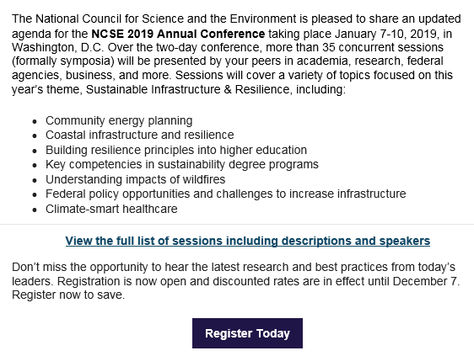The width and height of the screenshot is (474, 356).
Task: Open the full list of sessions link
Action: pyautogui.click(x=248, y=241)
